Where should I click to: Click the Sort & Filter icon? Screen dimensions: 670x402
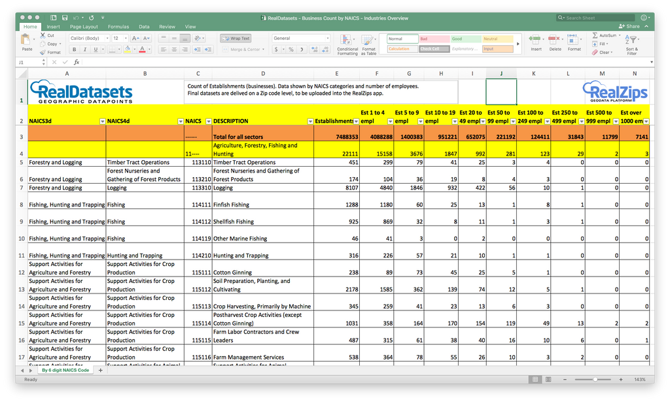pyautogui.click(x=631, y=40)
